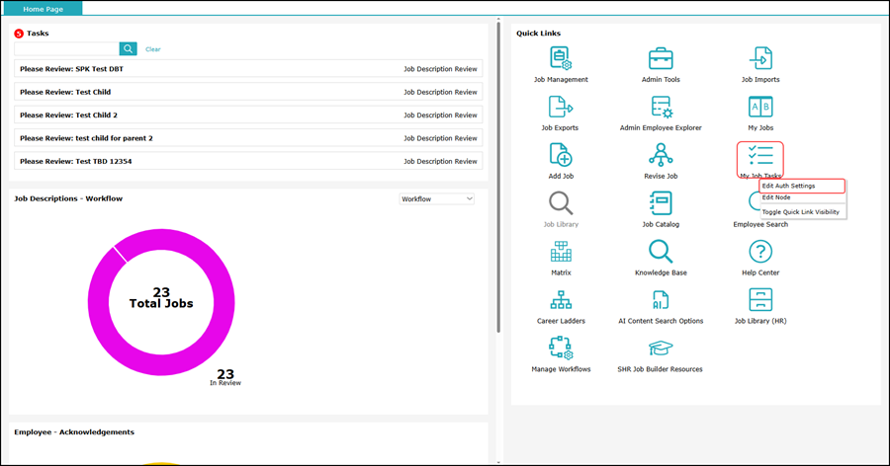Choose Edit Node in the context menu
The height and width of the screenshot is (466, 890).
coord(776,197)
